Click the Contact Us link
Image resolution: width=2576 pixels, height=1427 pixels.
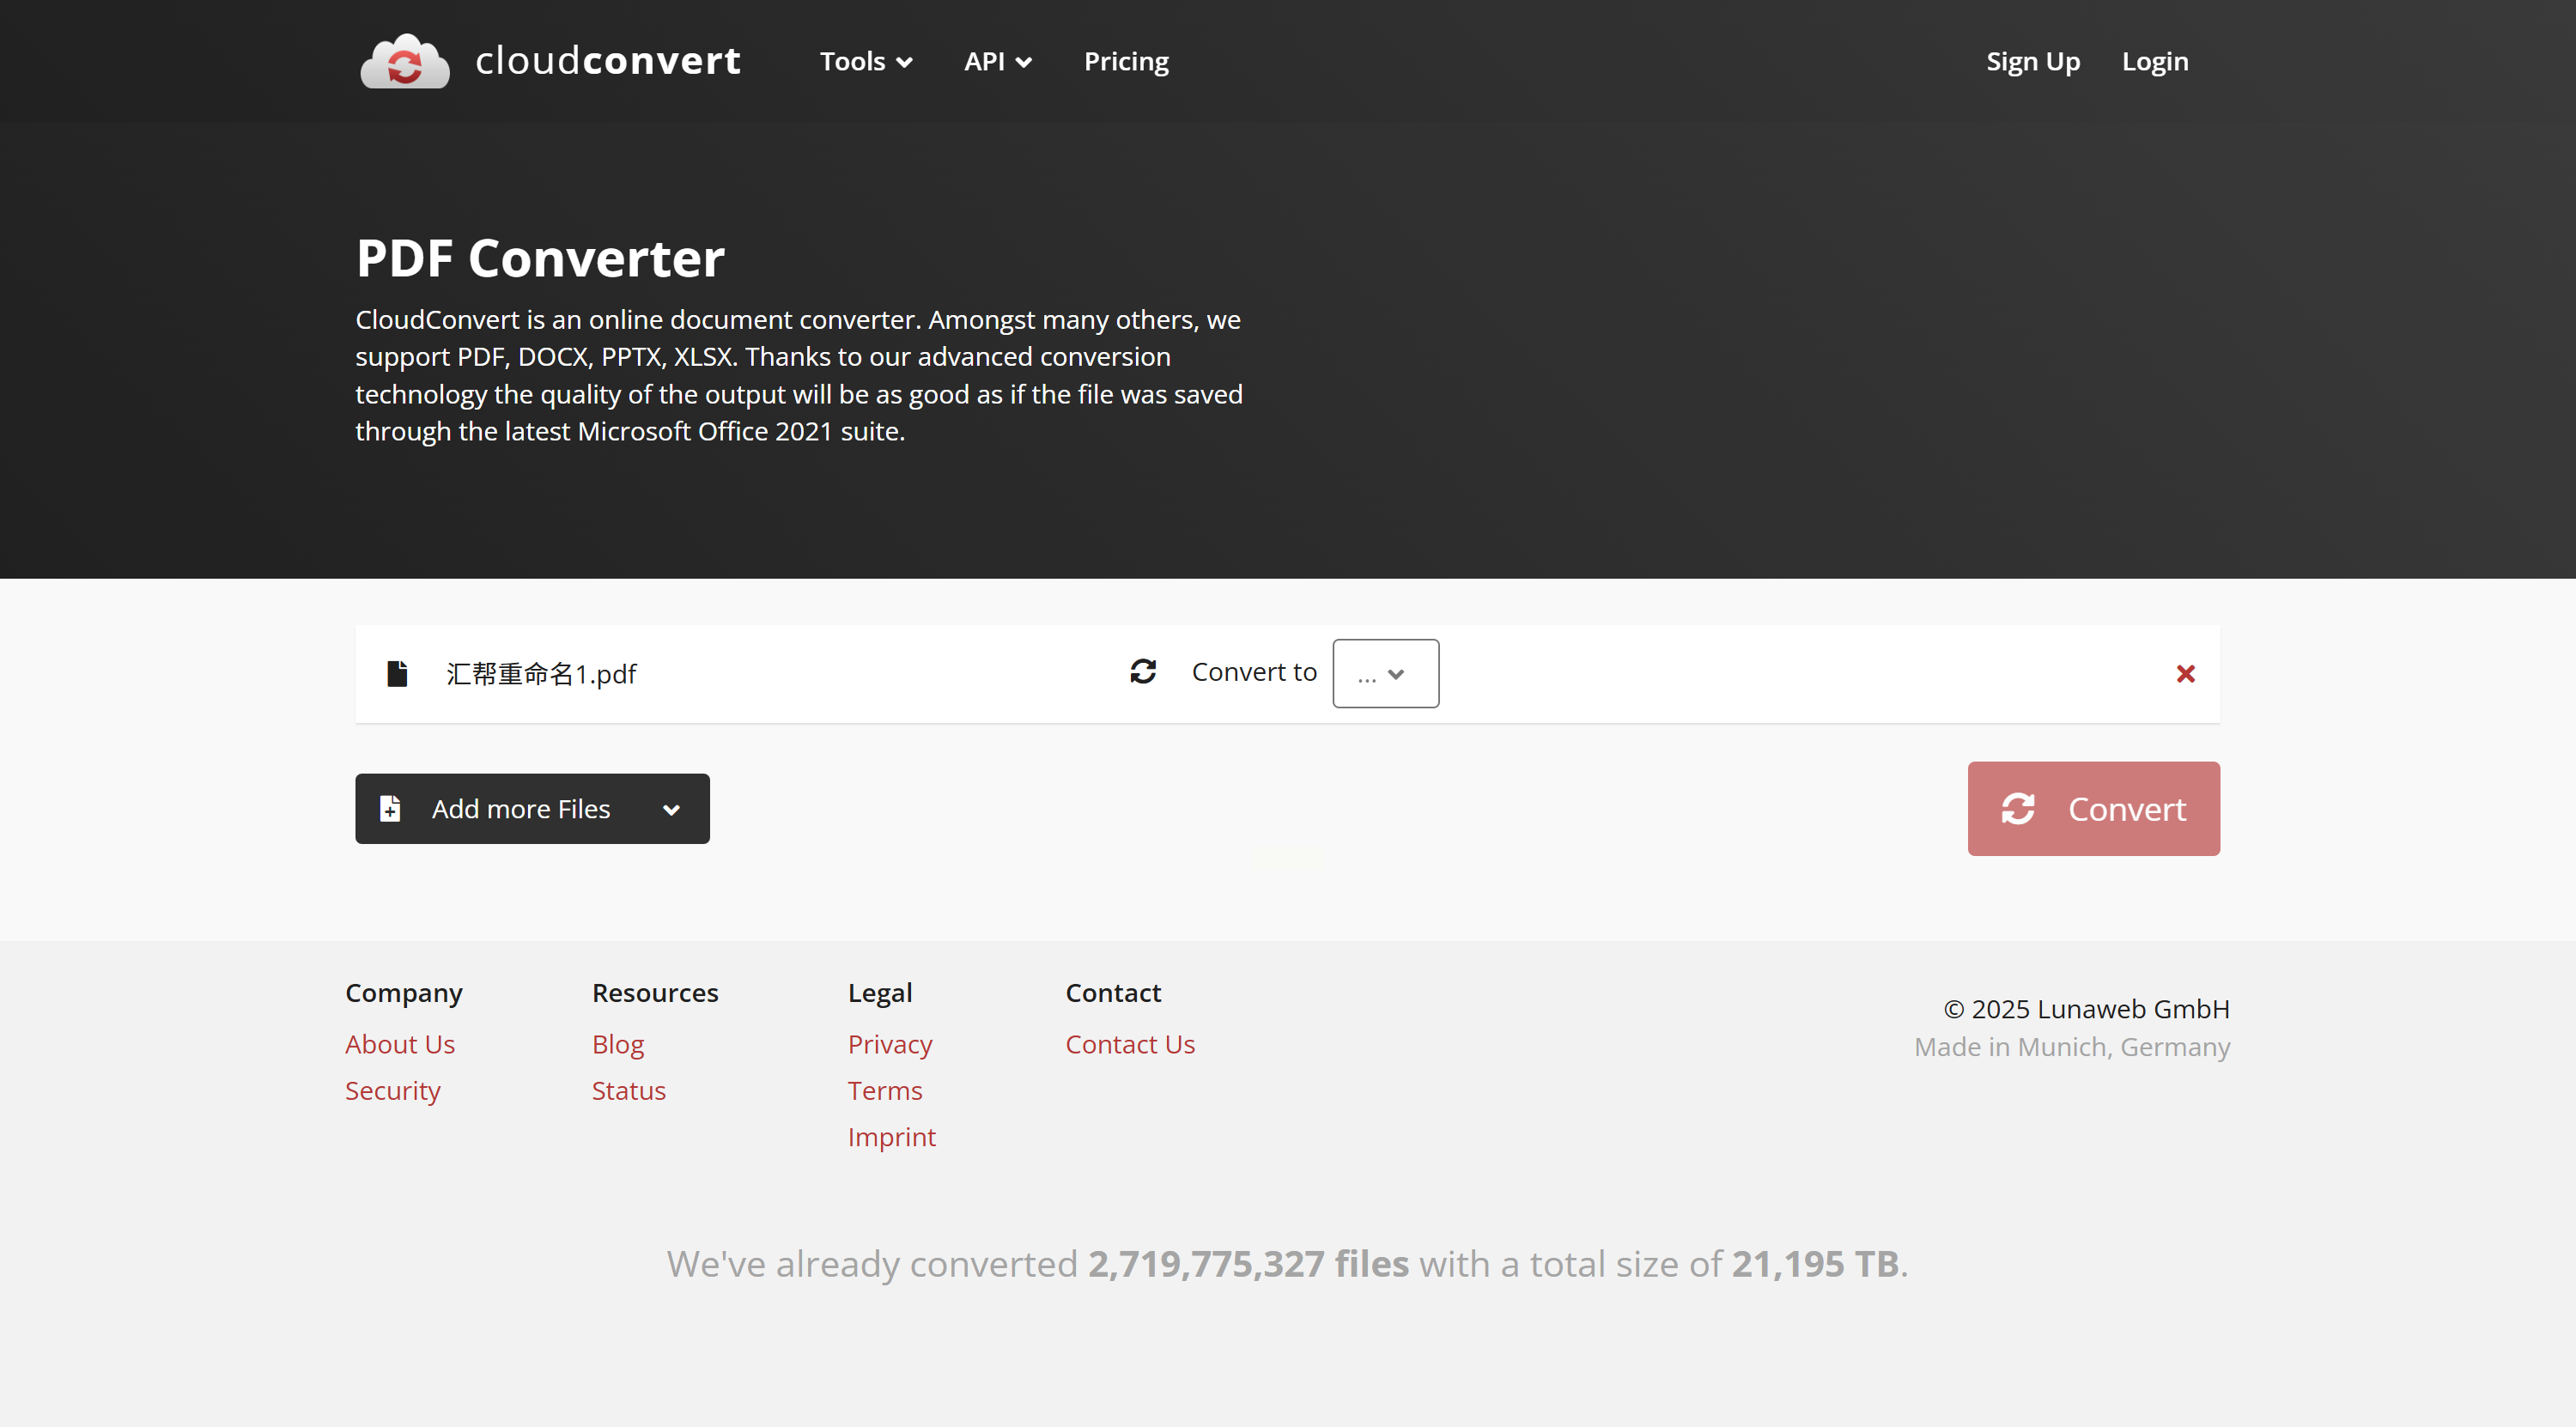(x=1129, y=1044)
